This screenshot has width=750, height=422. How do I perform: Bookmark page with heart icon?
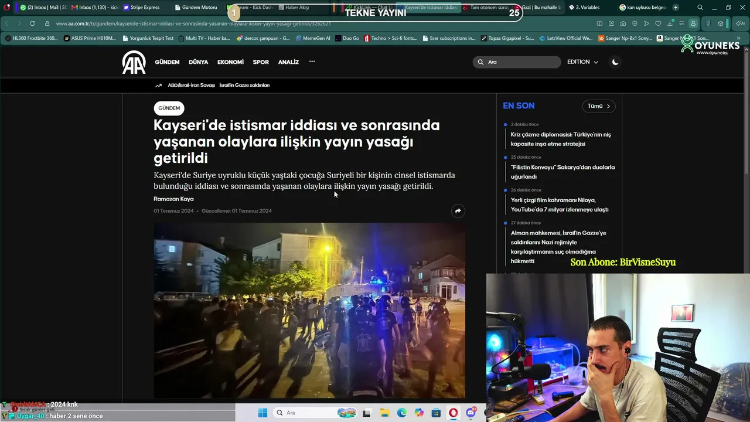coord(658,23)
